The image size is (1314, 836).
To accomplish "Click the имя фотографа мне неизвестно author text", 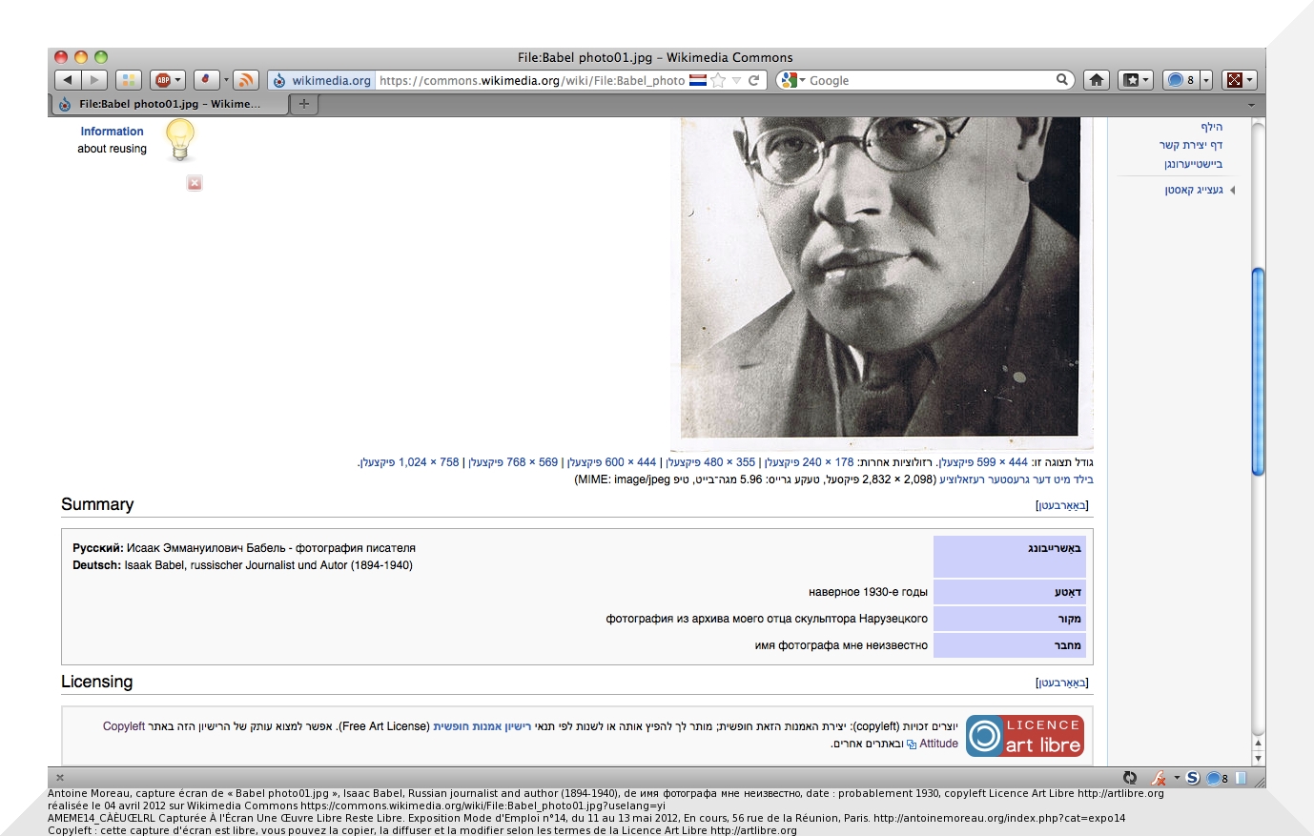I will click(841, 645).
